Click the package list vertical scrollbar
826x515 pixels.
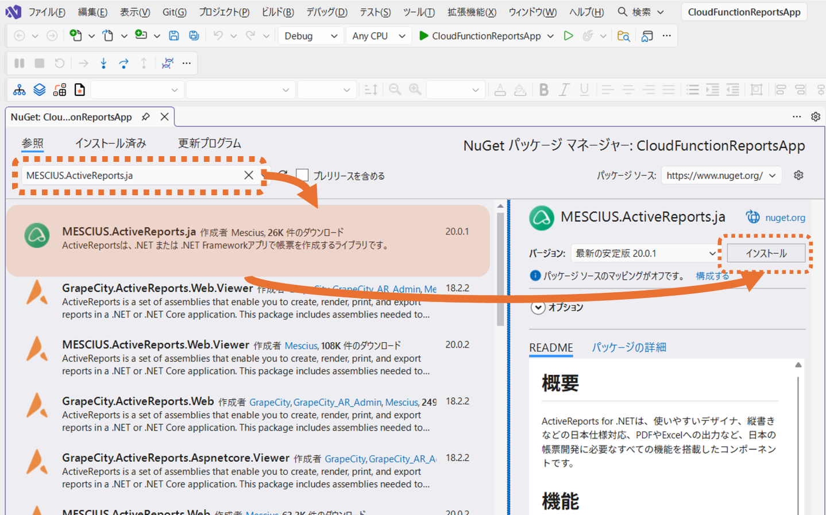(x=500, y=270)
